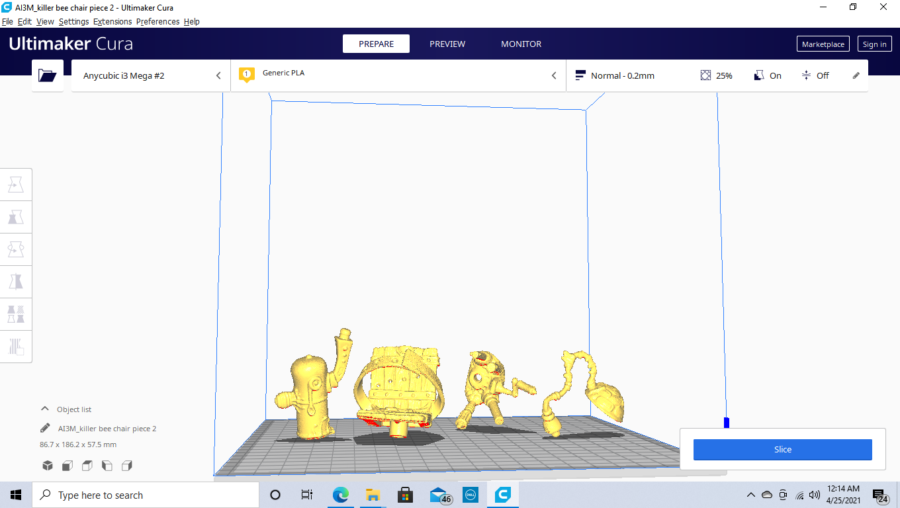The width and height of the screenshot is (900, 508).
Task: Click the 86.7 x 186.2 x 57.5 mm dimensions text
Action: [x=78, y=444]
